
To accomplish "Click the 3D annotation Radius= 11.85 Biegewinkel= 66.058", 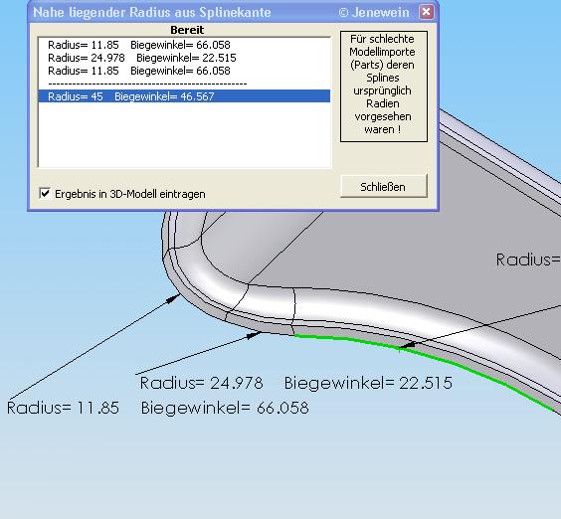I will click(158, 408).
